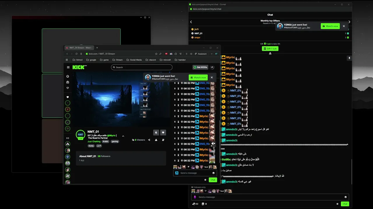Open the Stream bookmark folder
The width and height of the screenshot is (373, 209).
tap(117, 60)
